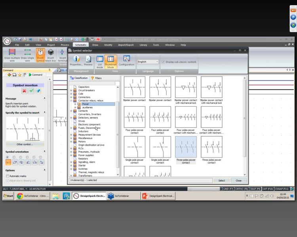Select Switches in classification tree
Image resolution: width=297 pixels, height=237 pixels.
[83, 169]
